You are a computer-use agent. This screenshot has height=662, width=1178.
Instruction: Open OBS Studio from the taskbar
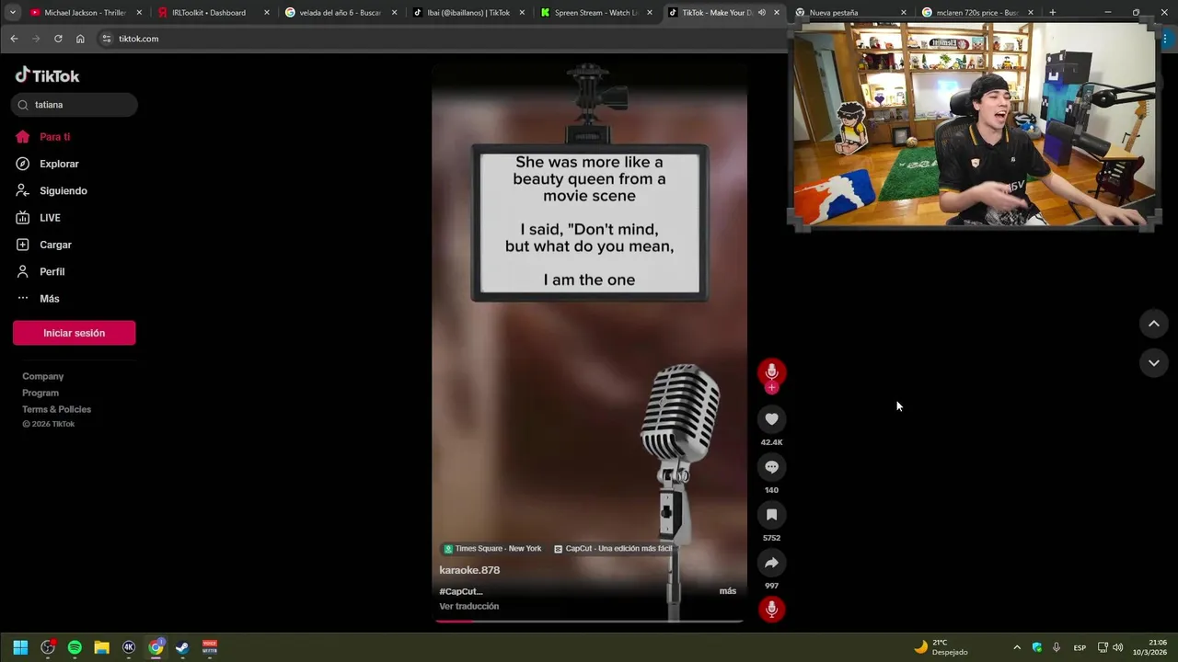coord(48,647)
